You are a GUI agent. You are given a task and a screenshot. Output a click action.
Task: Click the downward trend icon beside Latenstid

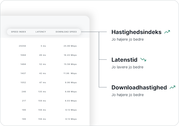click(143, 60)
